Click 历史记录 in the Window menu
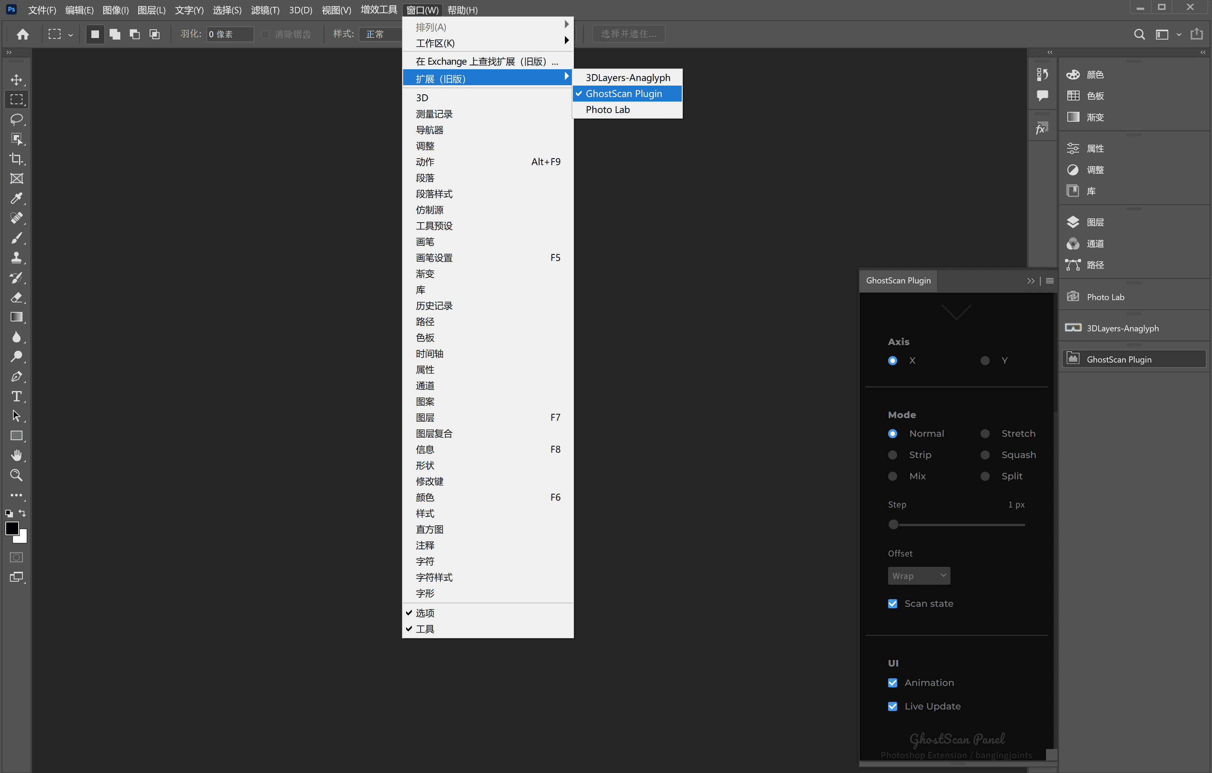 pyautogui.click(x=434, y=306)
